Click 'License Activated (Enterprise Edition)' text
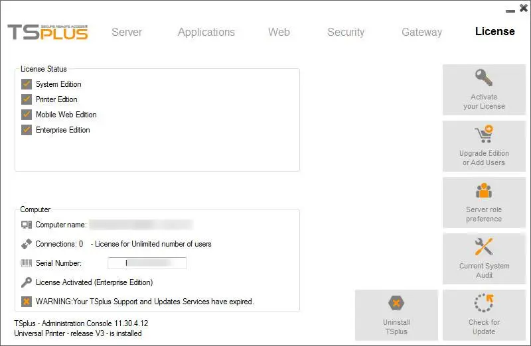The image size is (531, 346). [x=94, y=282]
